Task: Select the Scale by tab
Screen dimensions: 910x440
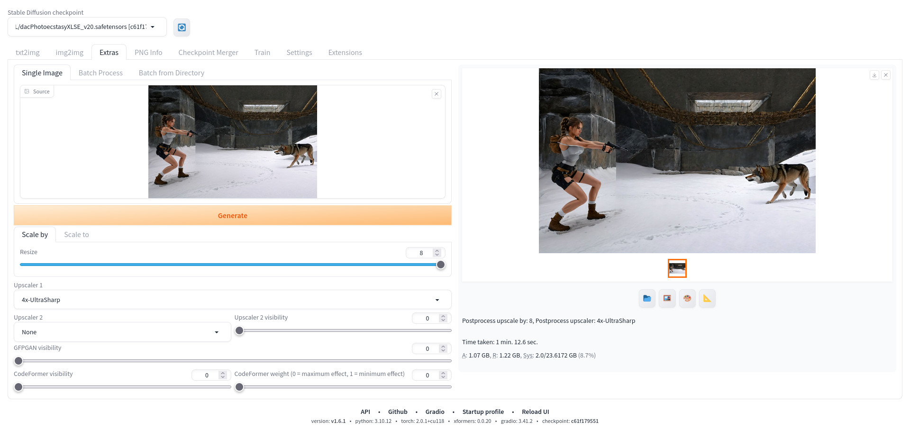Action: pyautogui.click(x=35, y=234)
